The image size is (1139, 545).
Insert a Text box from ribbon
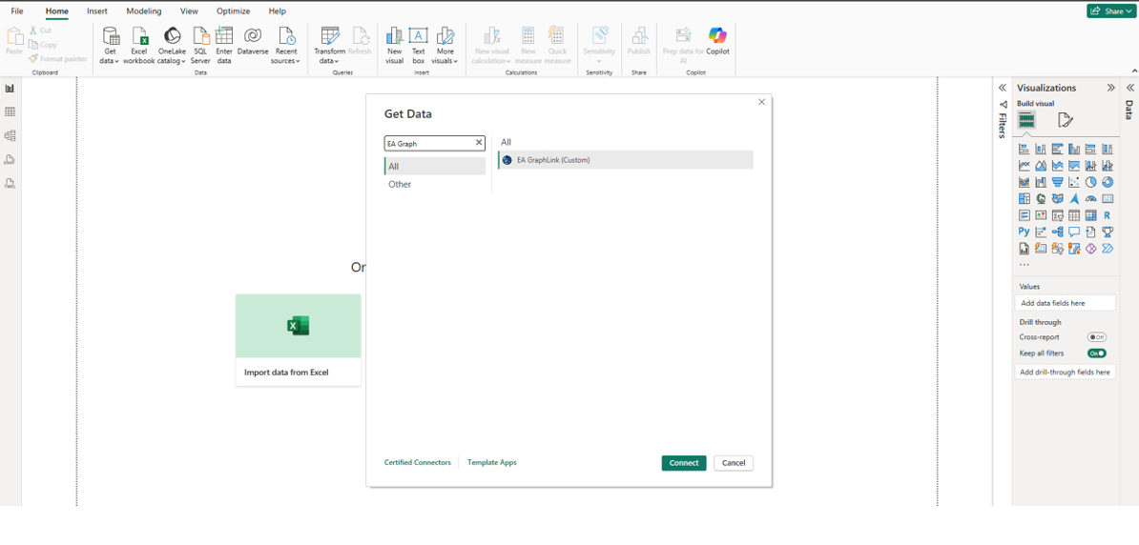click(x=418, y=36)
